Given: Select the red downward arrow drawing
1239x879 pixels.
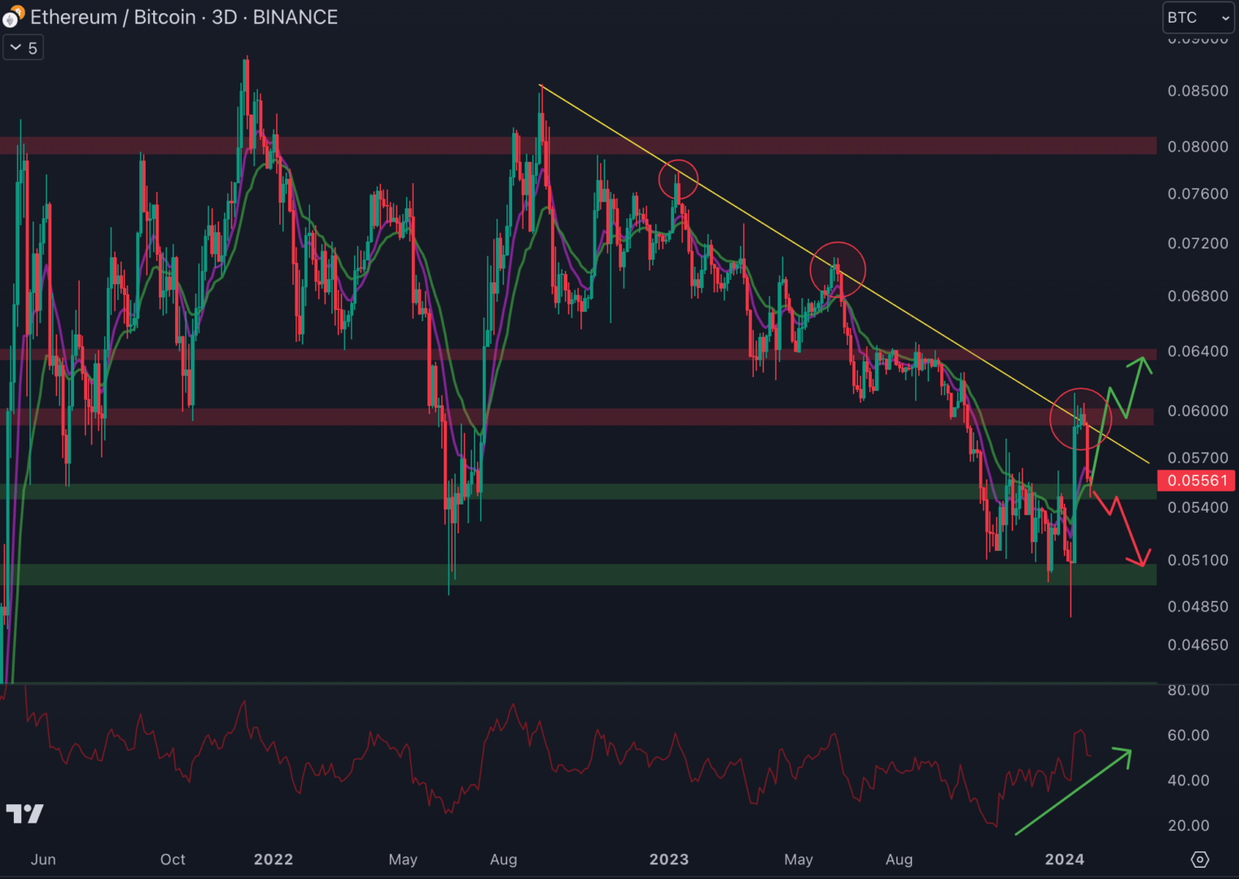Looking at the screenshot, I should click(x=1127, y=529).
